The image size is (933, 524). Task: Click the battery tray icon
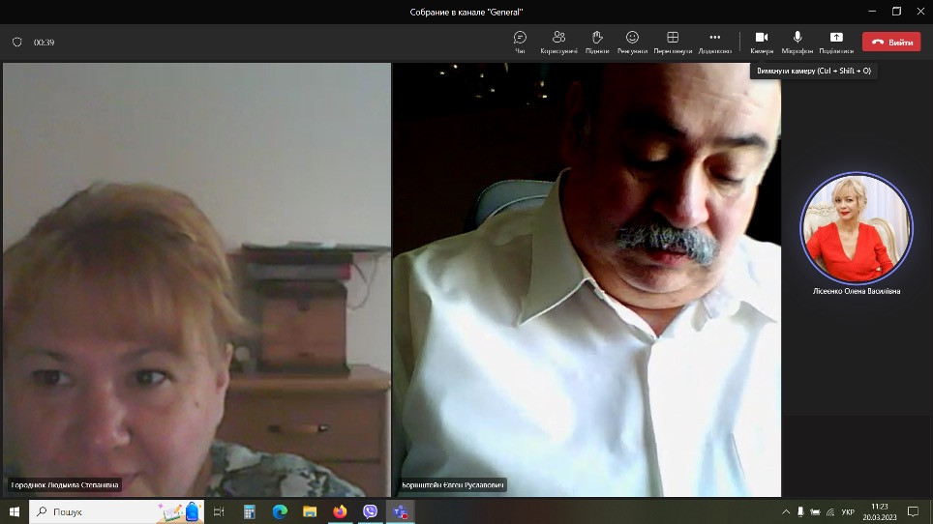click(815, 511)
